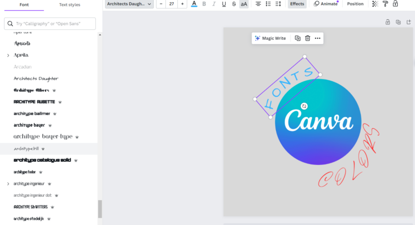Click the rotate handle of the FONTS text
The image size is (415, 225).
(304, 106)
